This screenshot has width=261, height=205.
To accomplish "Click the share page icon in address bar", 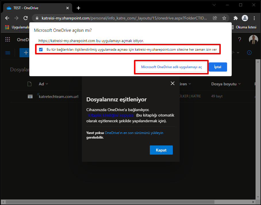I will tap(215, 18).
